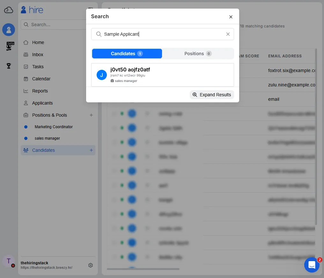Click the cloud icon in left rail
Screen dimensions: 324x278
click(x=9, y=10)
